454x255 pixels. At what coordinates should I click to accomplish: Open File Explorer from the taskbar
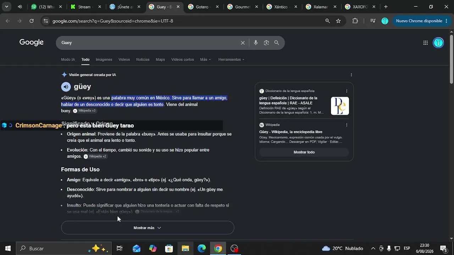click(186, 249)
